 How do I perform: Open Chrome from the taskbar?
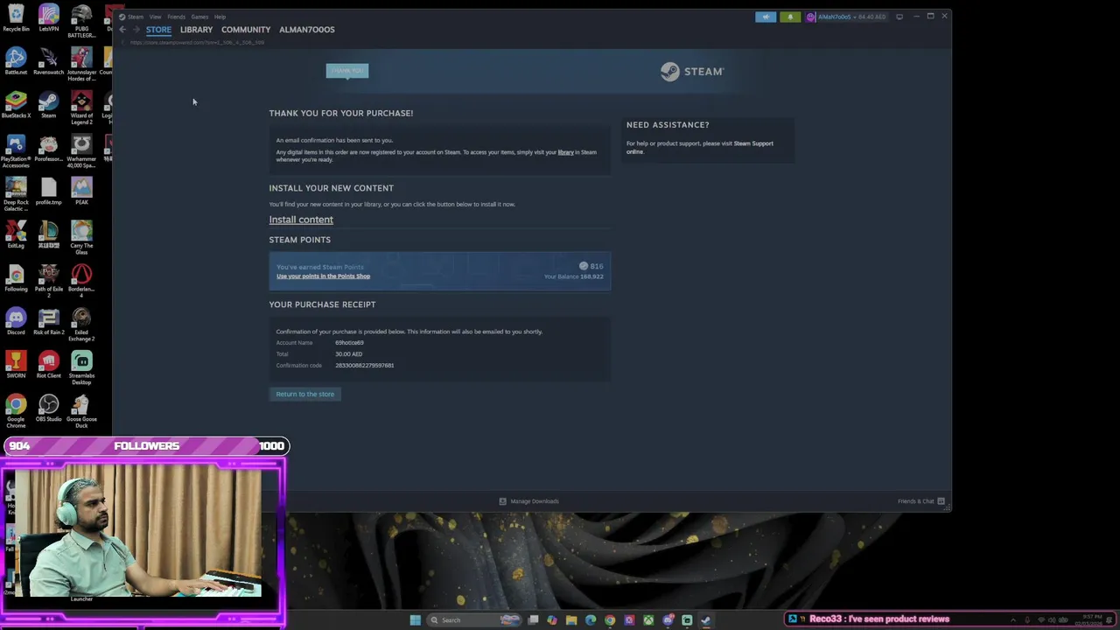click(x=610, y=619)
